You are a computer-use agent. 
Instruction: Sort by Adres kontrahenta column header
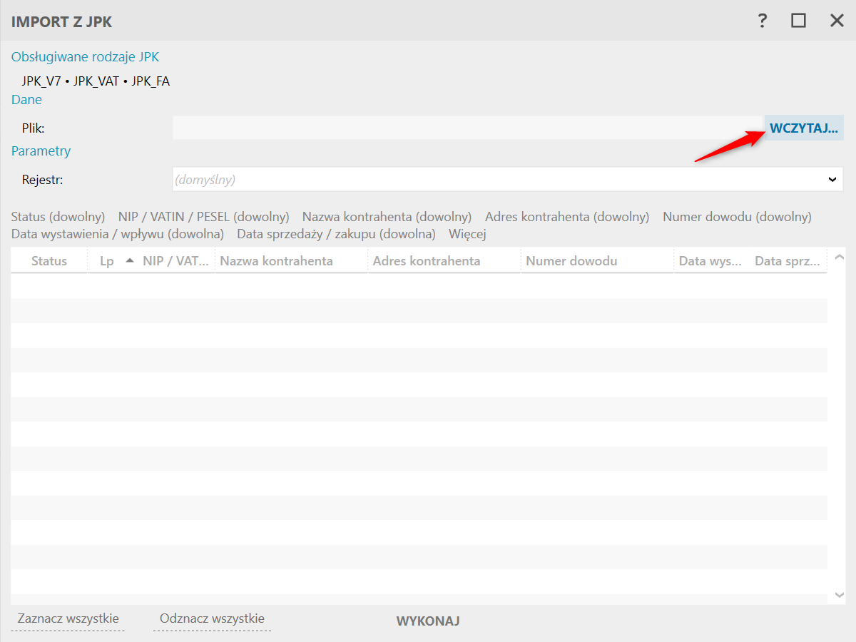[x=444, y=261]
